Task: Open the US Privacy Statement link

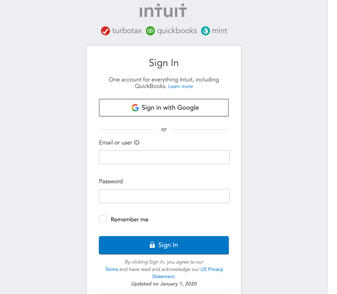Action: click(211, 269)
